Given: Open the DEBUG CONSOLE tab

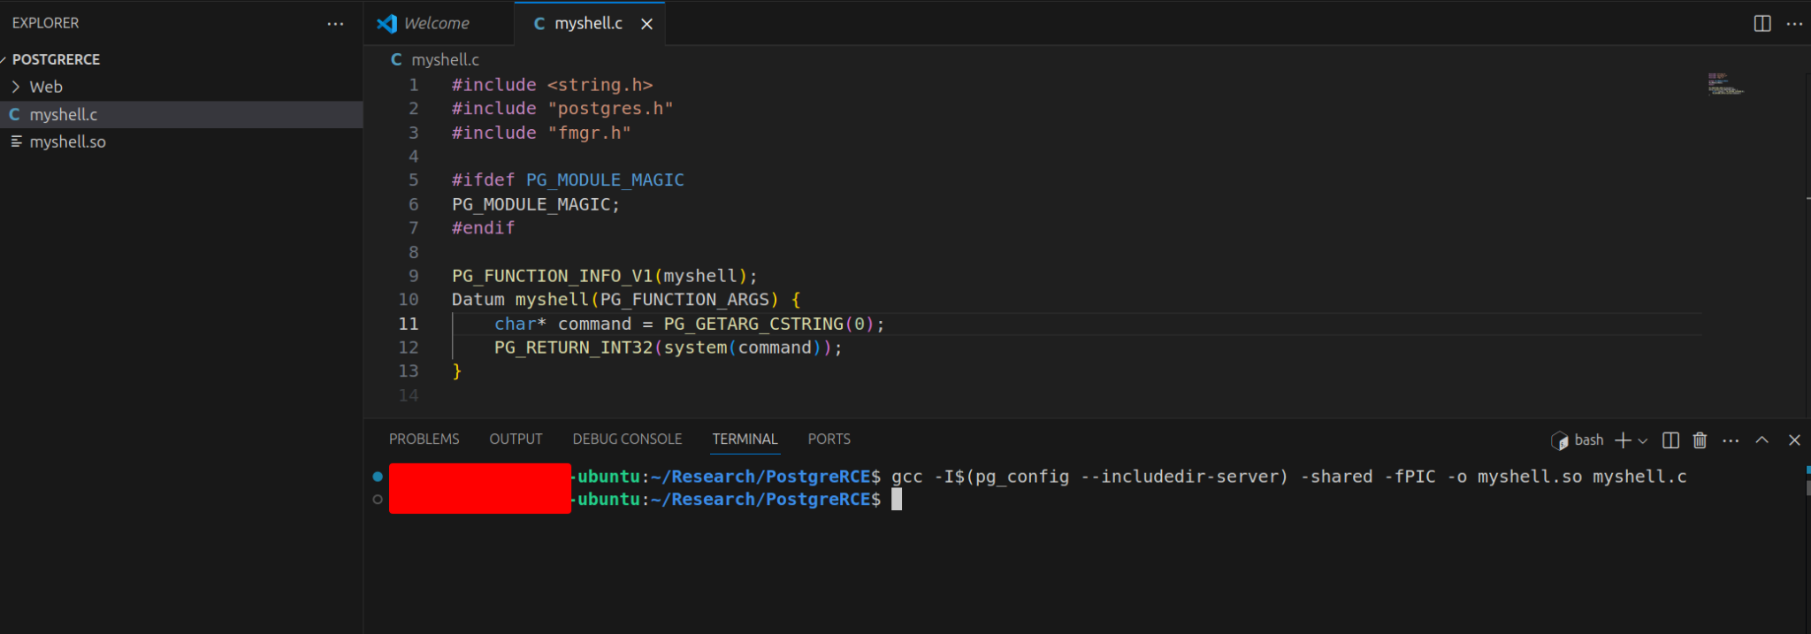Looking at the screenshot, I should coord(627,439).
